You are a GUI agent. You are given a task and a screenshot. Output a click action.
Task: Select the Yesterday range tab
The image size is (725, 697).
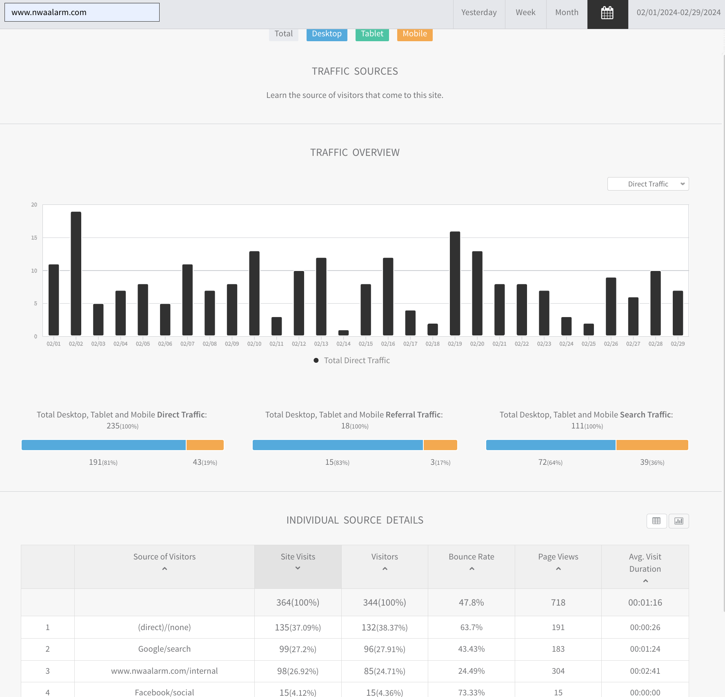[x=479, y=13]
